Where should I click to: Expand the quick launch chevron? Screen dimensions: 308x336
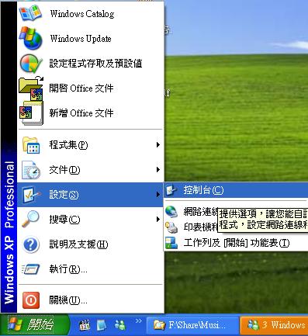tap(139, 321)
